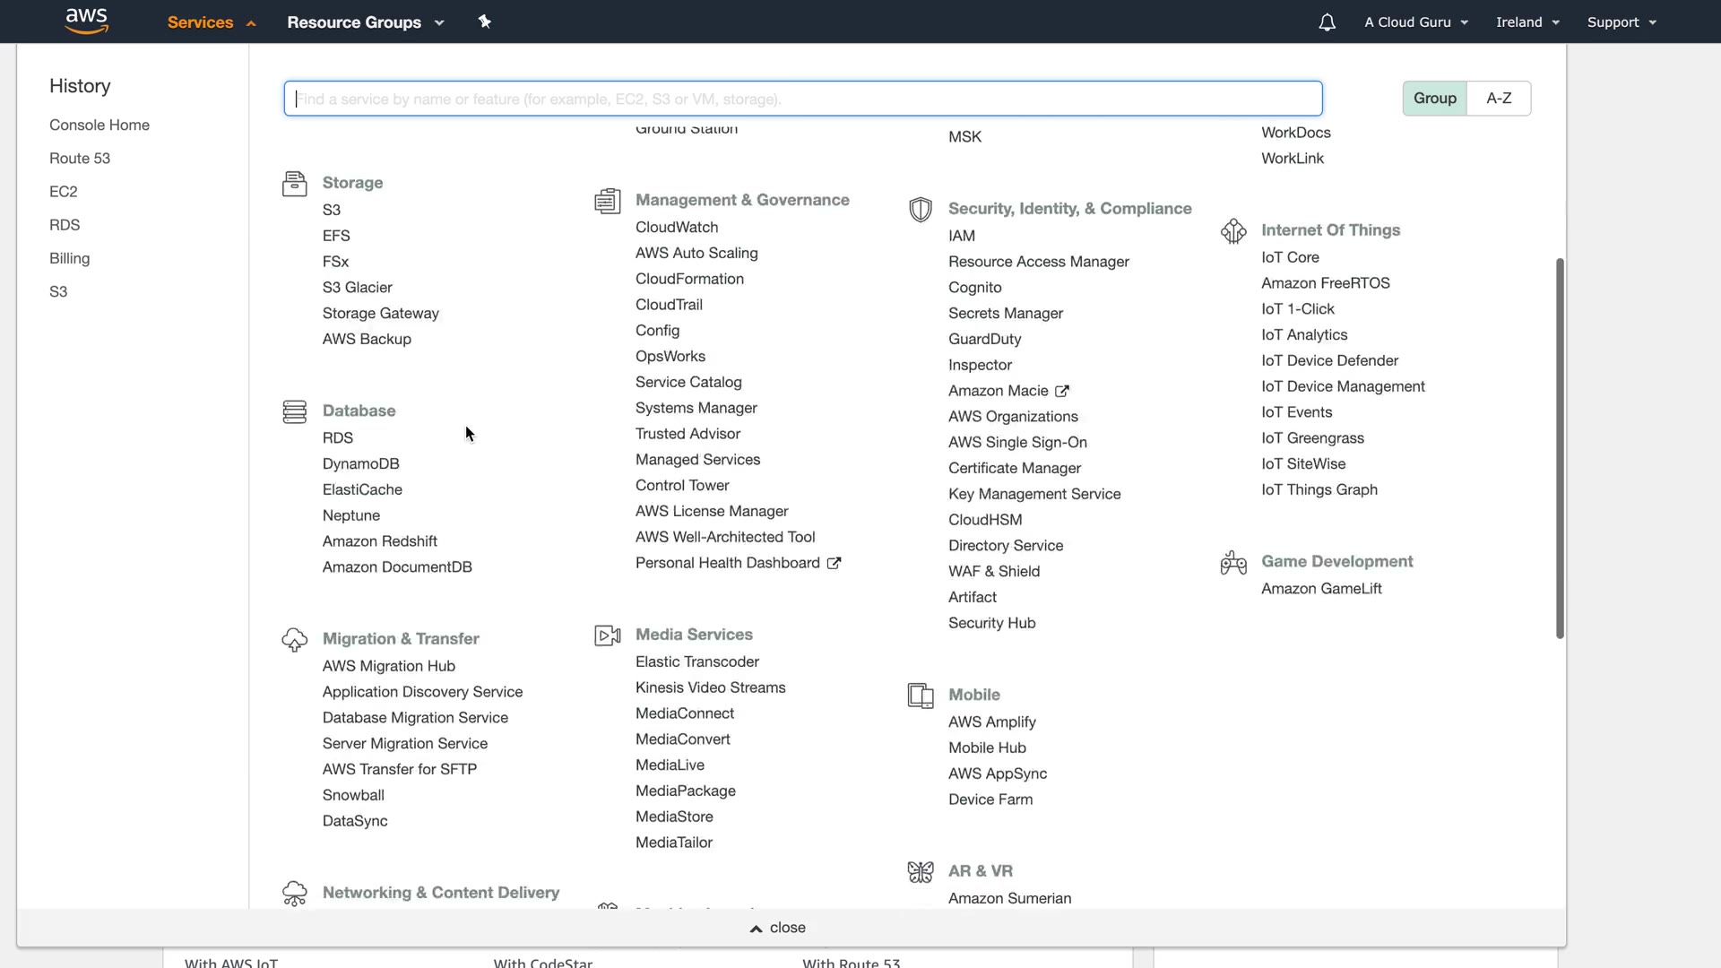Open the DynamoDB service link
Image resolution: width=1721 pixels, height=968 pixels.
pos(360,464)
